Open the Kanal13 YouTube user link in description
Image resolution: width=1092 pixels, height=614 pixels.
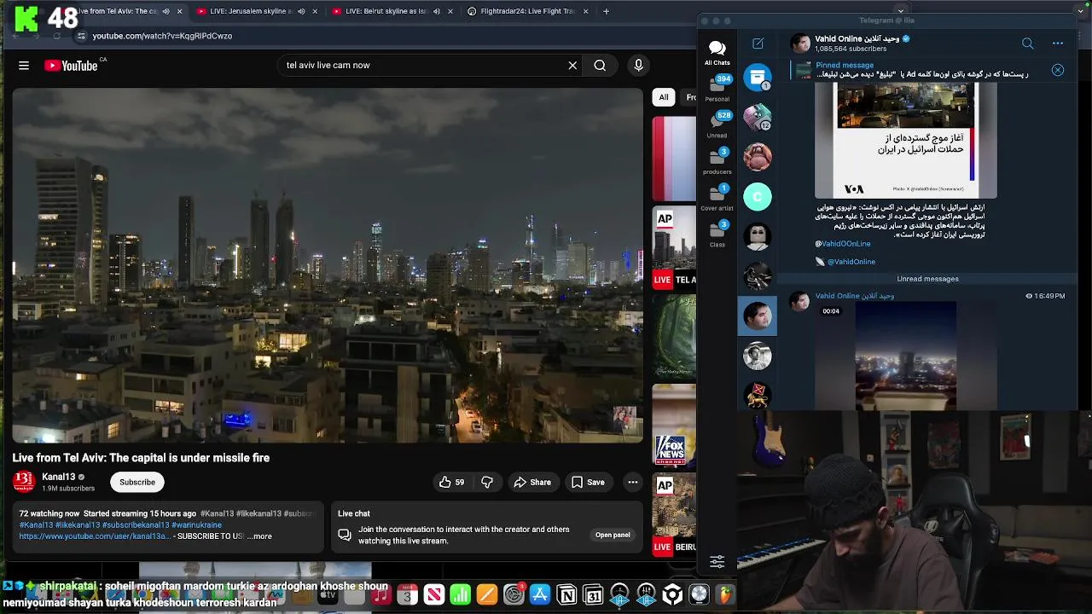(95, 536)
